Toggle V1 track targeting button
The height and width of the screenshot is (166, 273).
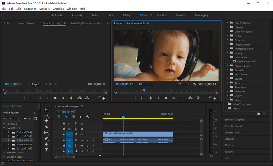tap(69, 134)
